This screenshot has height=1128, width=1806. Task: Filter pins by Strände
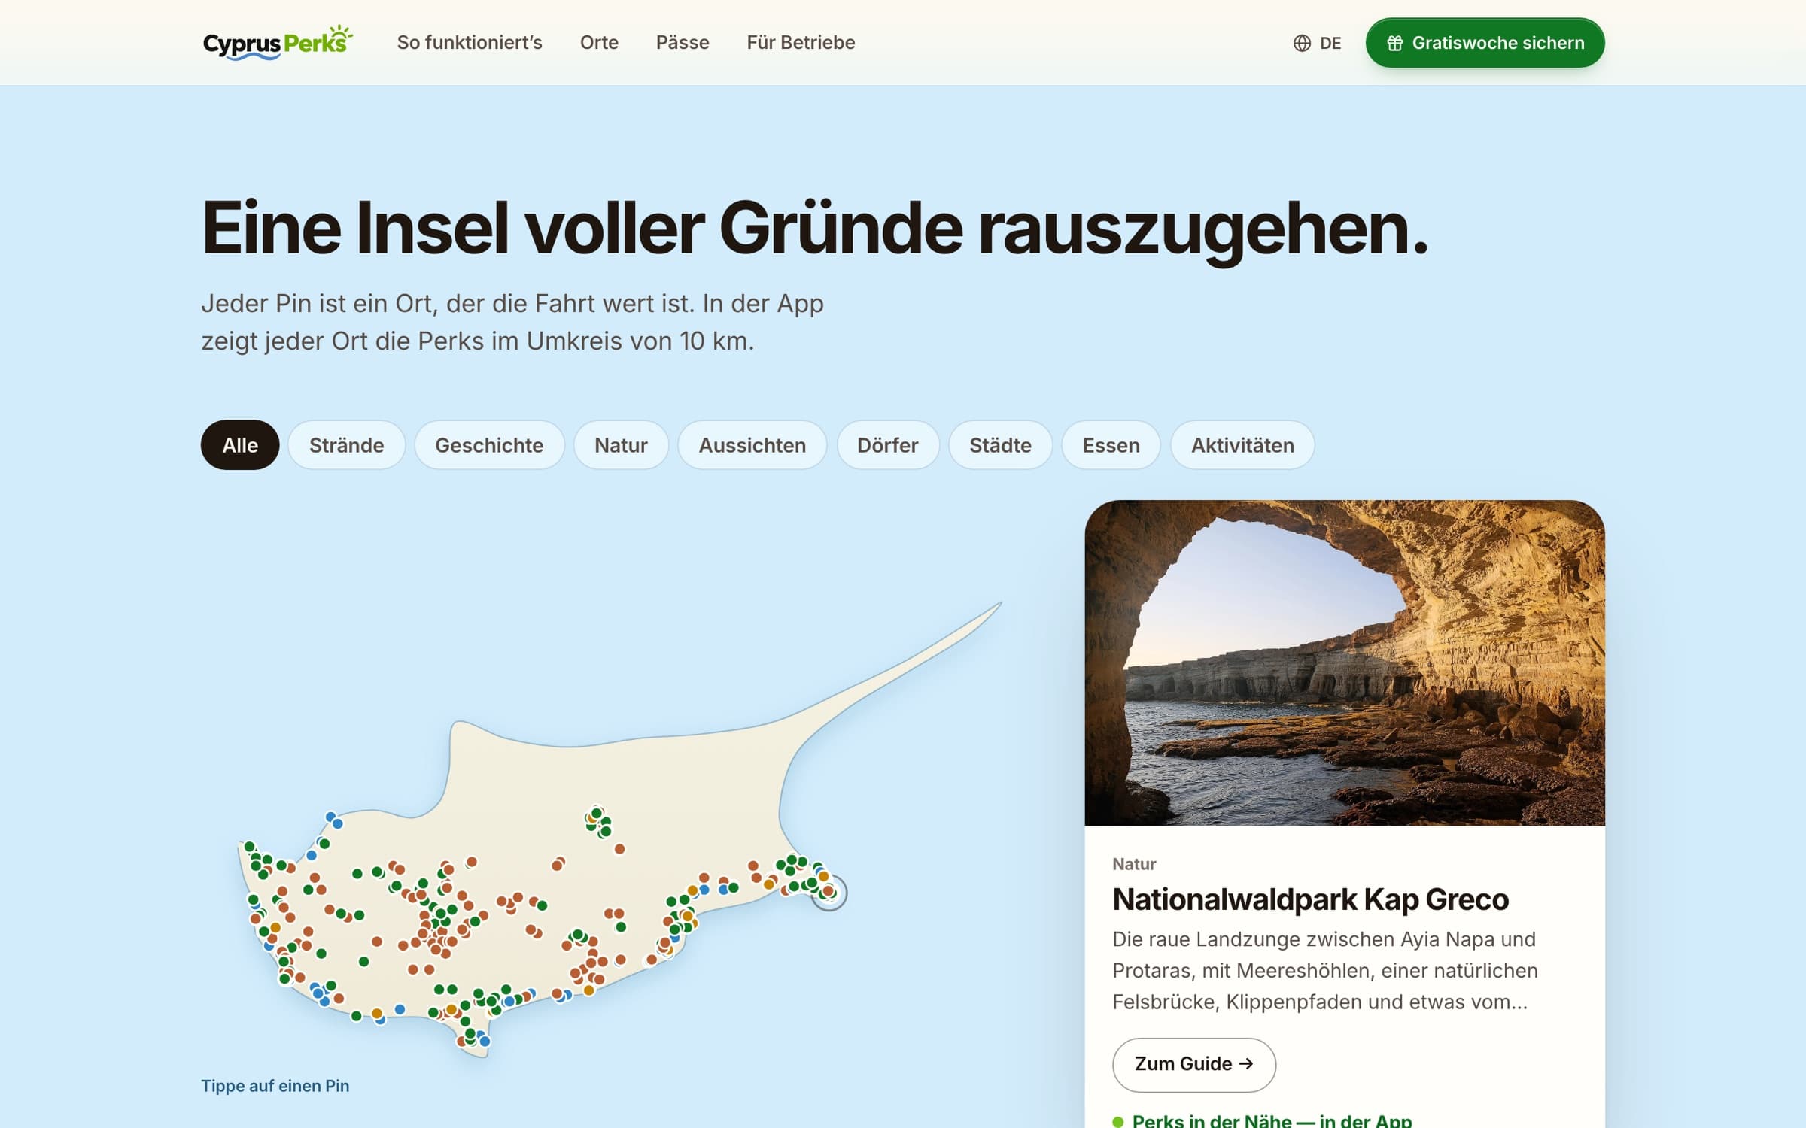346,445
